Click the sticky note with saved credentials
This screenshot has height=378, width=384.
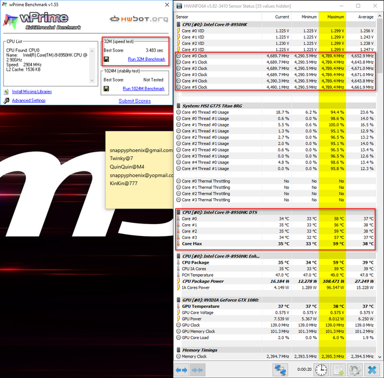(139, 170)
